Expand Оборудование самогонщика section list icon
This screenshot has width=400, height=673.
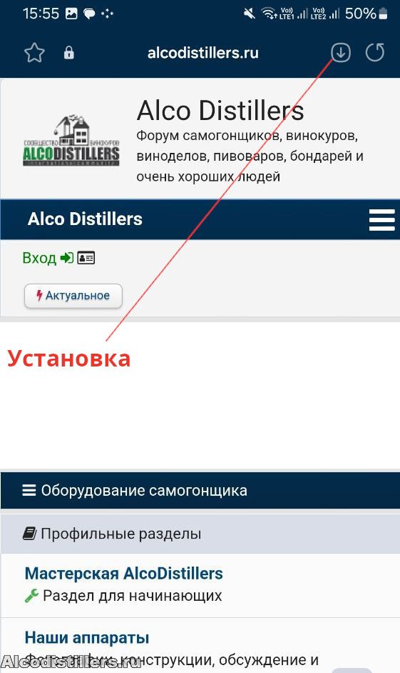pos(29,490)
